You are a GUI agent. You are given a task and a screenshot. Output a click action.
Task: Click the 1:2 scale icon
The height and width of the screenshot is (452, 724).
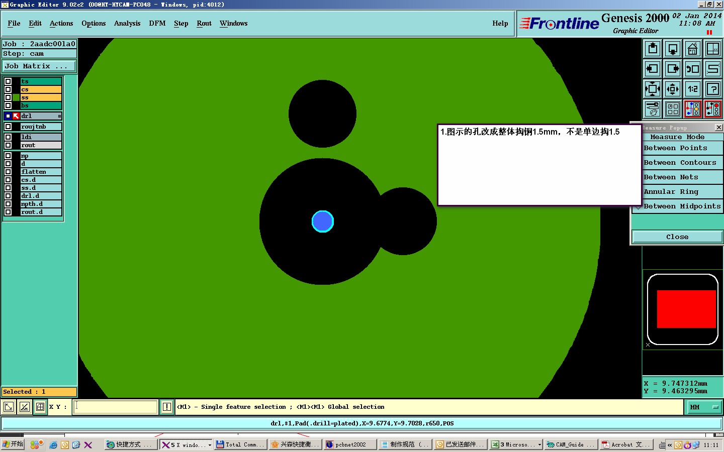click(693, 89)
